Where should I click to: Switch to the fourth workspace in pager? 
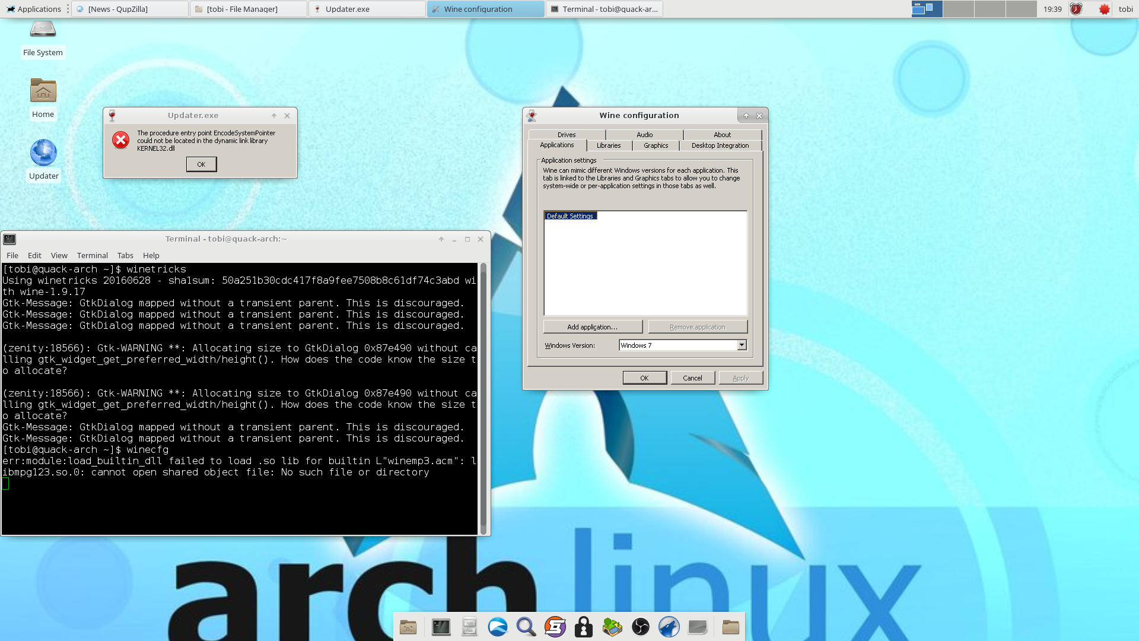(x=1022, y=9)
